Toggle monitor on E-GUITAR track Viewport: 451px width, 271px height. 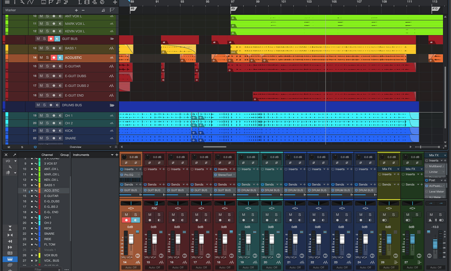pos(60,66)
